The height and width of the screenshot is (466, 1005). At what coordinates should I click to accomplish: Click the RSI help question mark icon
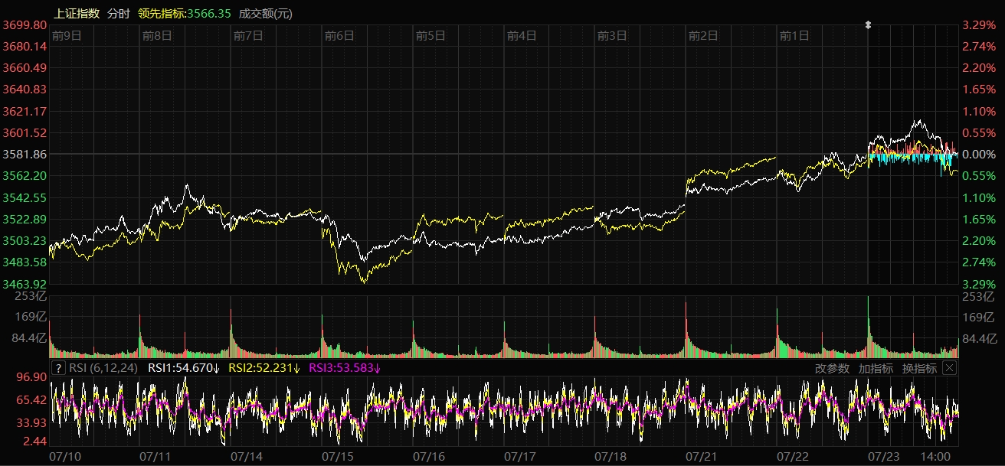[57, 368]
